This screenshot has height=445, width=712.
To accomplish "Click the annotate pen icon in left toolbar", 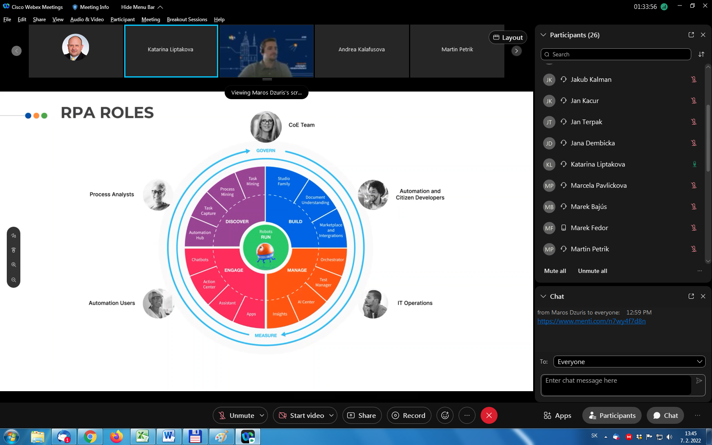I will tap(14, 236).
